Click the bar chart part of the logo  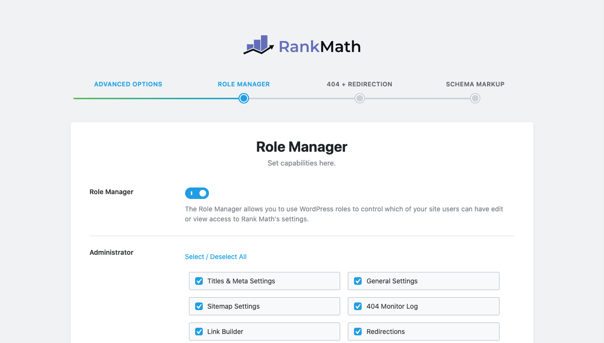259,42
